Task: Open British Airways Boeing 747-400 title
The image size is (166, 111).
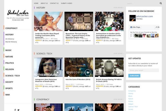Action: (x=109, y=80)
